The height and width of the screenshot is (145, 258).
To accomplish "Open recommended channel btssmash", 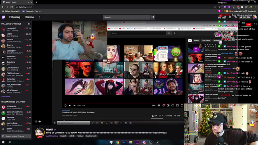I will coord(16,107).
